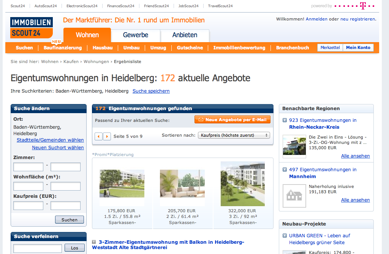The height and width of the screenshot is (254, 389).
Task: Click FriendScout24 link in top bar
Action: click(x=156, y=6)
